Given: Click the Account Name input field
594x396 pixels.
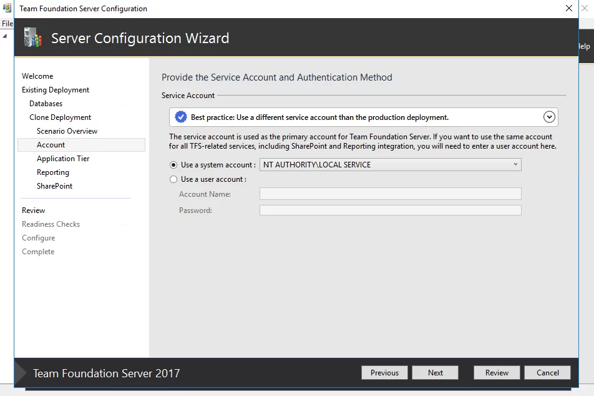Looking at the screenshot, I should coord(390,194).
